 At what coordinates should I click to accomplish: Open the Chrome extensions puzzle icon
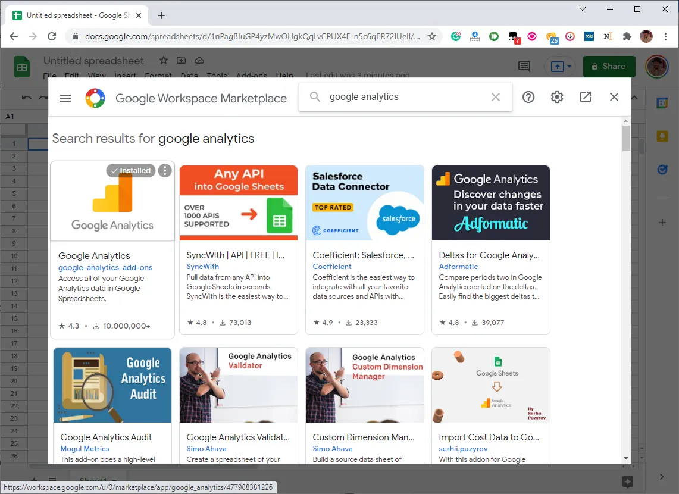point(627,36)
